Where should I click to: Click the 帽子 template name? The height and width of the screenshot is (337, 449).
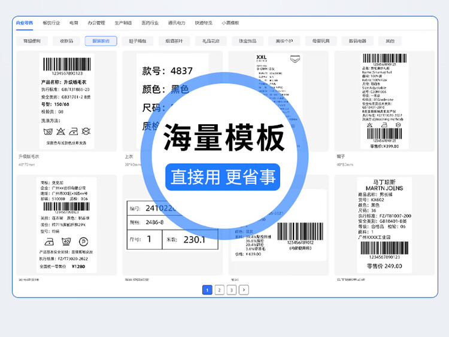341,157
